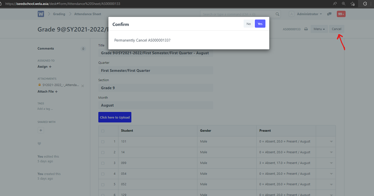Open the 99+ notifications badge
The width and height of the screenshot is (374, 196).
341,14
